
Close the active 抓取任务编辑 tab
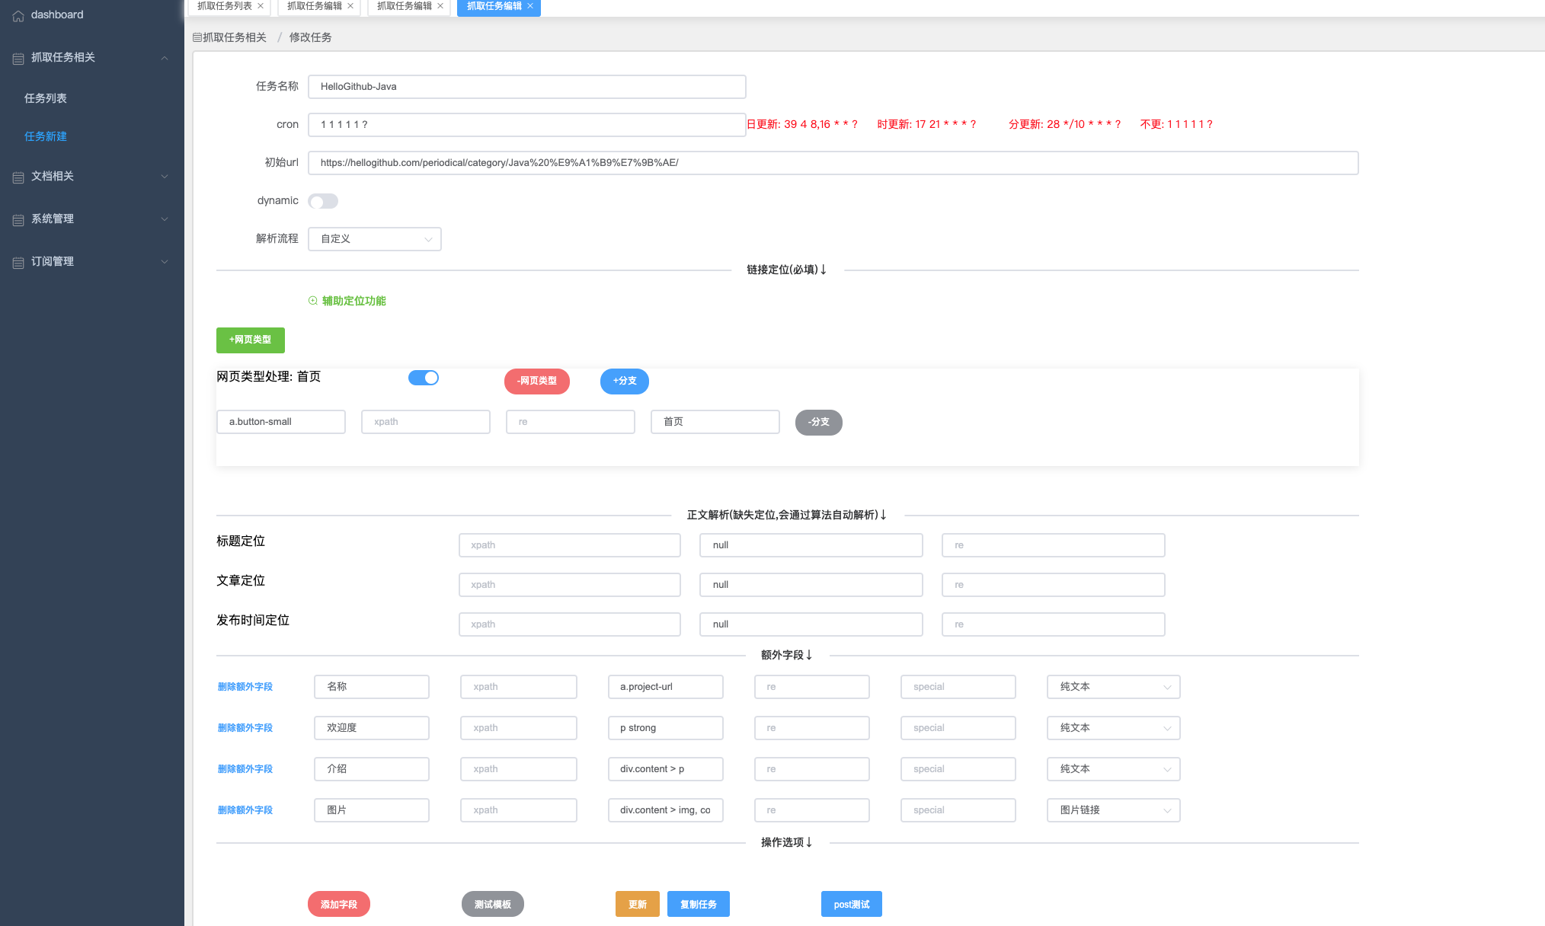530,6
